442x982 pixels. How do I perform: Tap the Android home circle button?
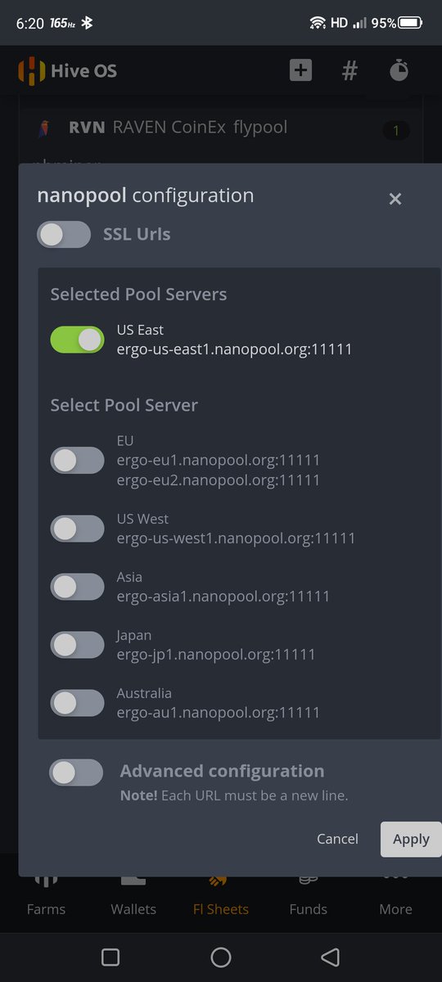tap(221, 957)
